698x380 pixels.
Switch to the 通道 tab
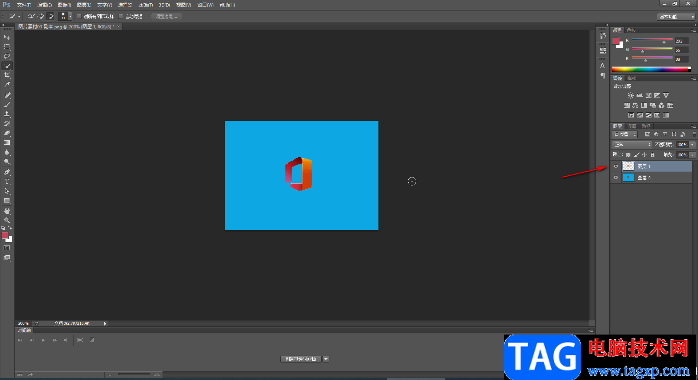(631, 127)
